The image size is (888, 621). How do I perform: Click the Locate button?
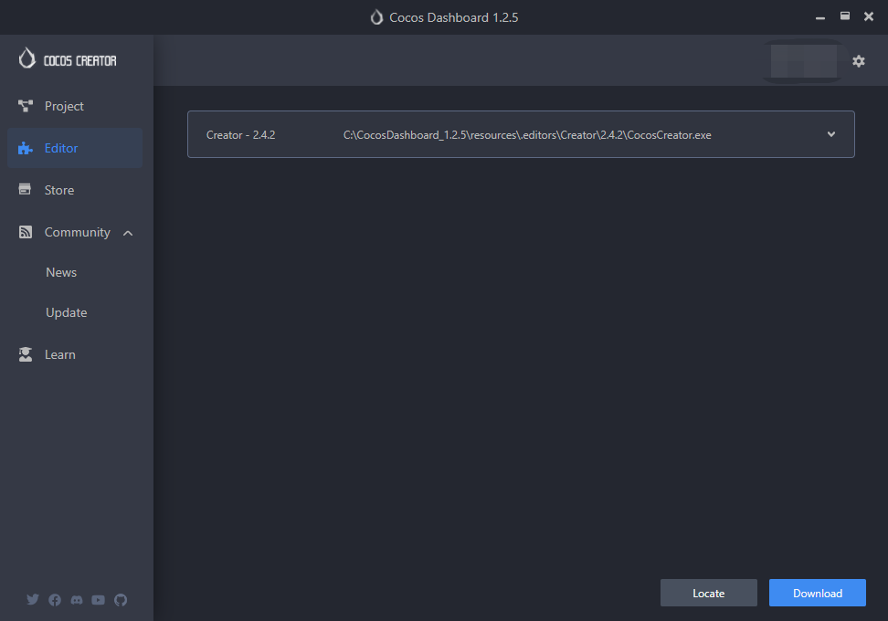[708, 593]
